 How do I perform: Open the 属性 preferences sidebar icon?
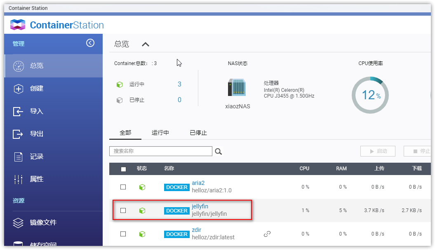pyautogui.click(x=18, y=179)
